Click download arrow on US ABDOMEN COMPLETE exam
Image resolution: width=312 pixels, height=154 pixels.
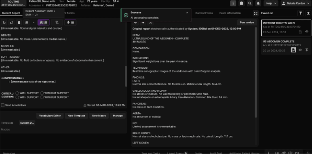click(307, 50)
